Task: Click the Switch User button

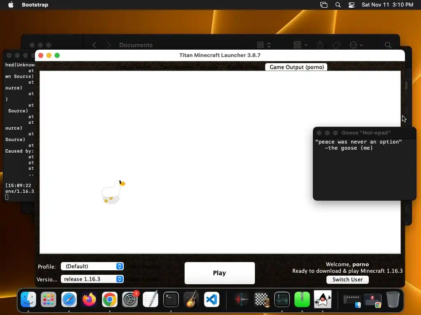Action: click(x=347, y=279)
